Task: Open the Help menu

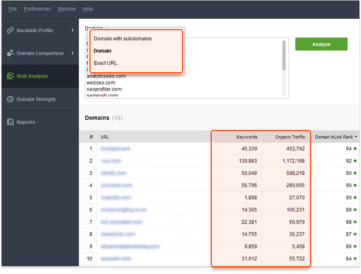Action: click(87, 9)
